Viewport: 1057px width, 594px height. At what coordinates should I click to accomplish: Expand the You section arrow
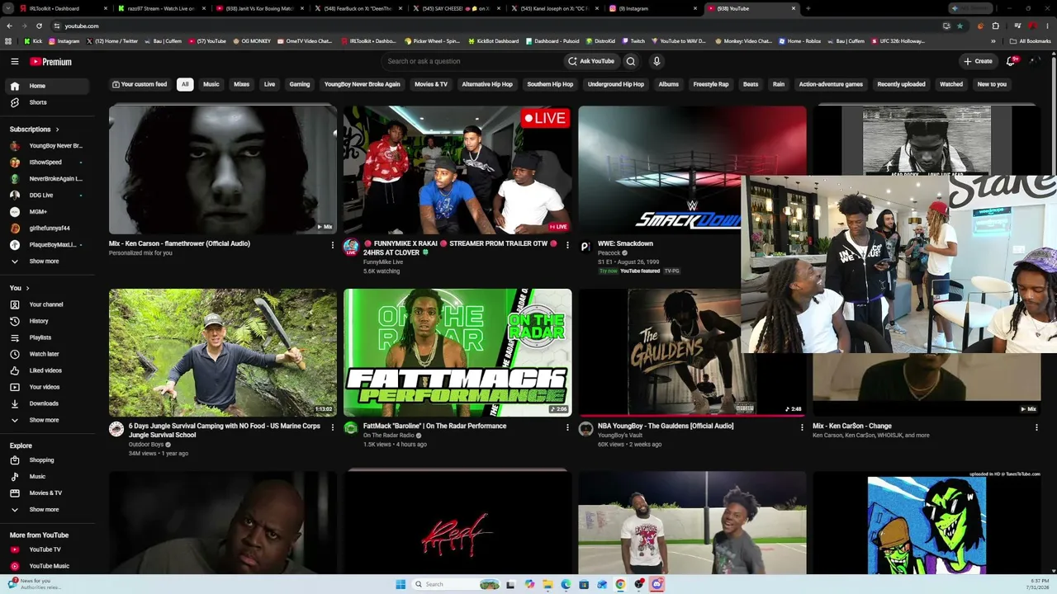click(27, 288)
